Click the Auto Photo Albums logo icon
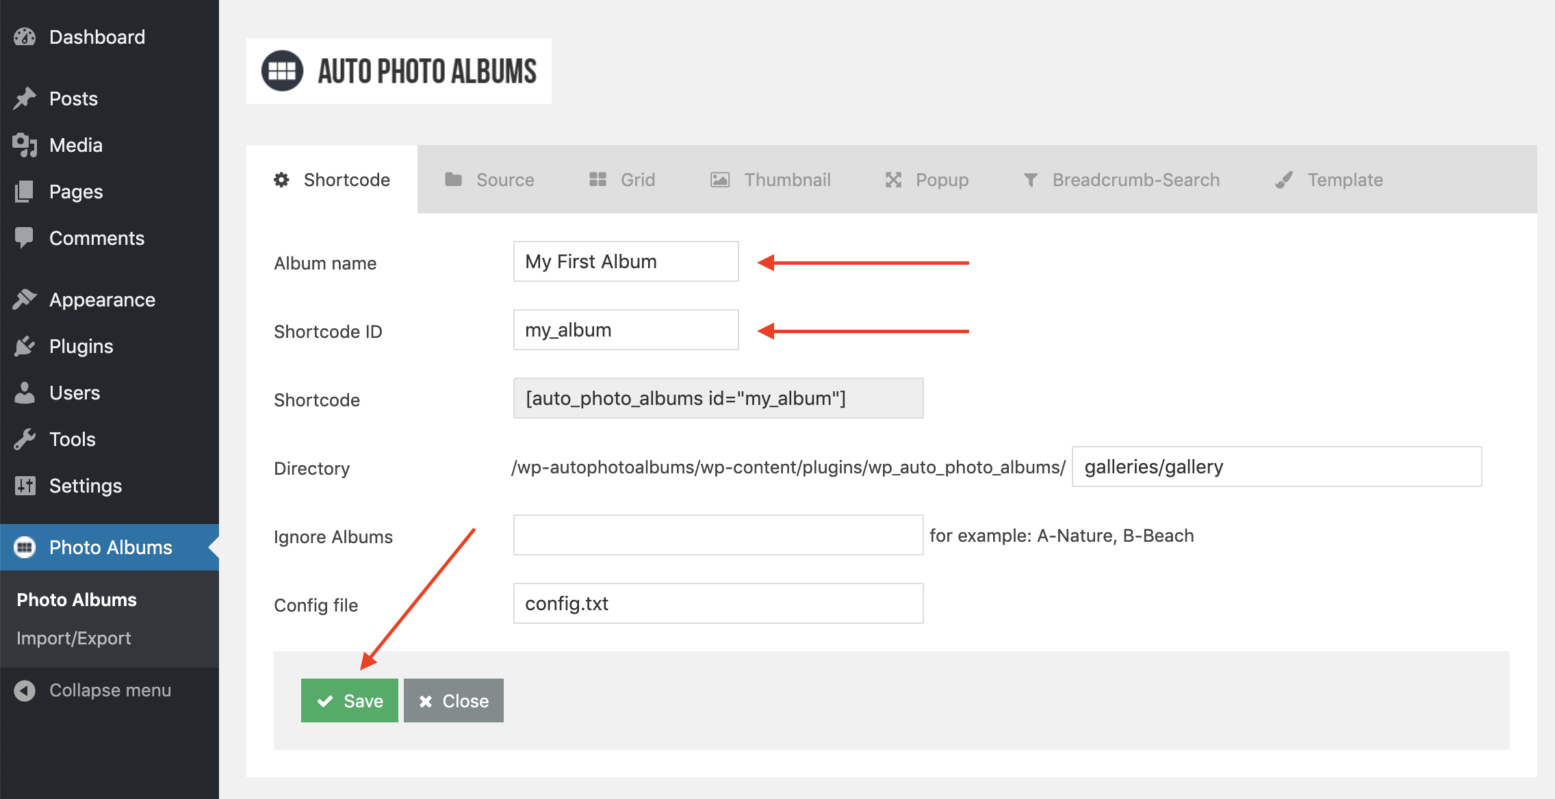The image size is (1555, 799). pos(282,71)
